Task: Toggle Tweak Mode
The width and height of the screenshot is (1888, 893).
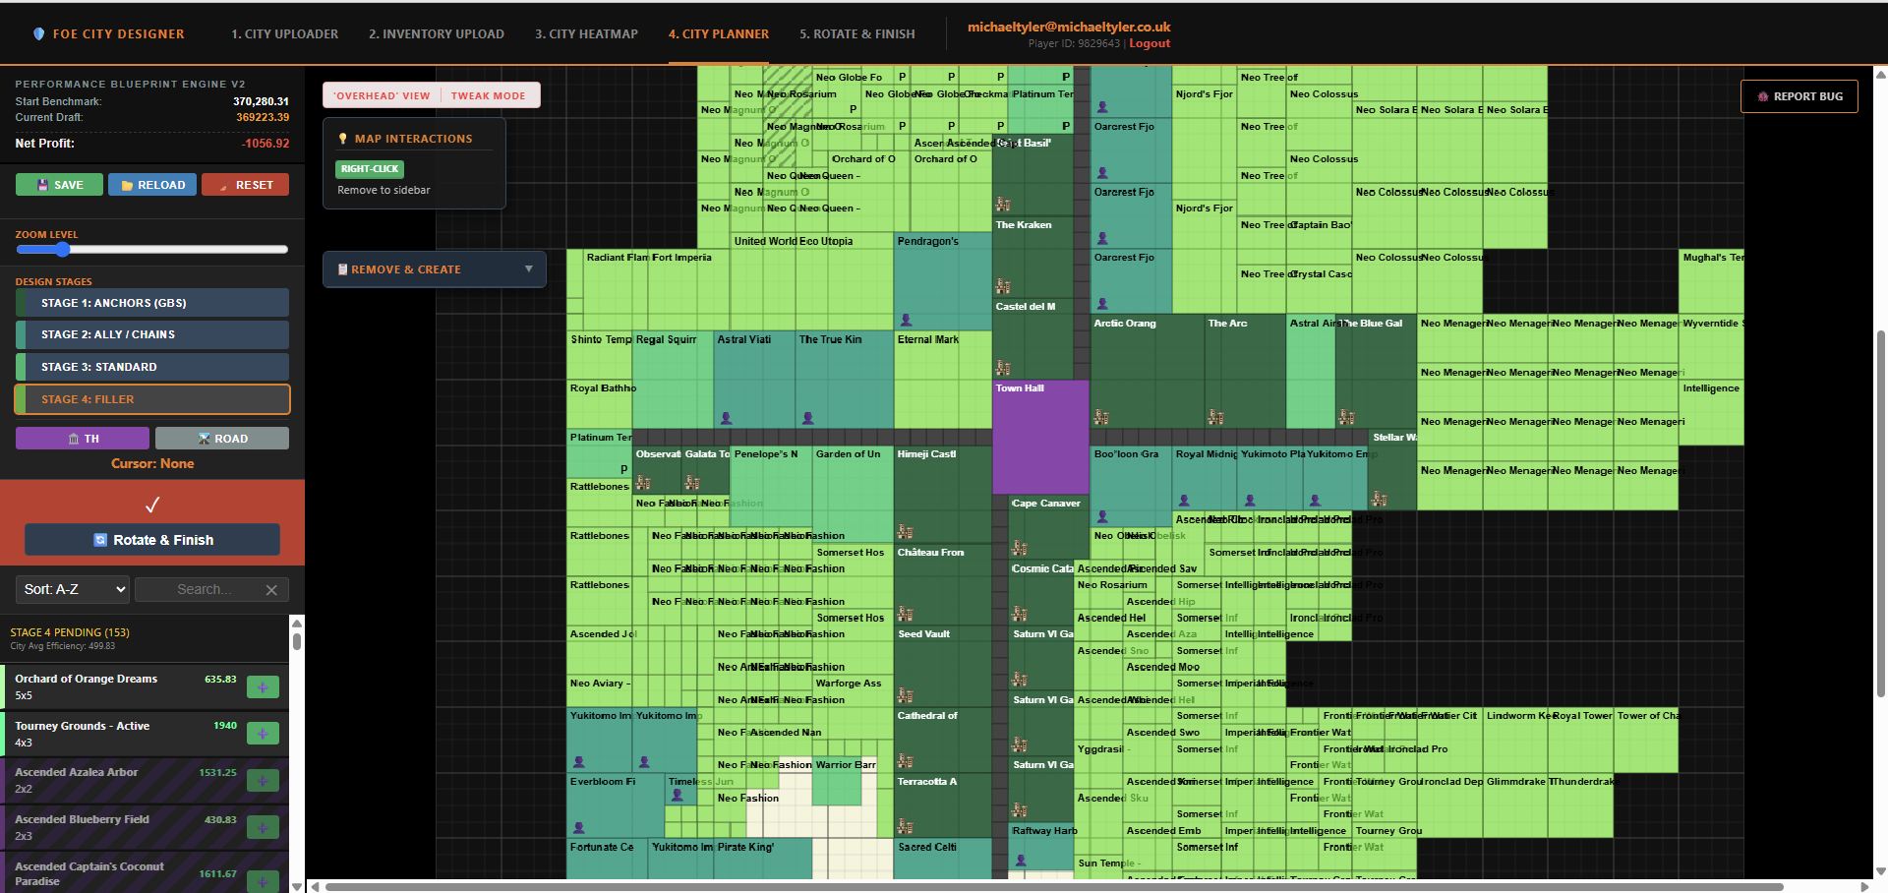Action: click(x=489, y=95)
